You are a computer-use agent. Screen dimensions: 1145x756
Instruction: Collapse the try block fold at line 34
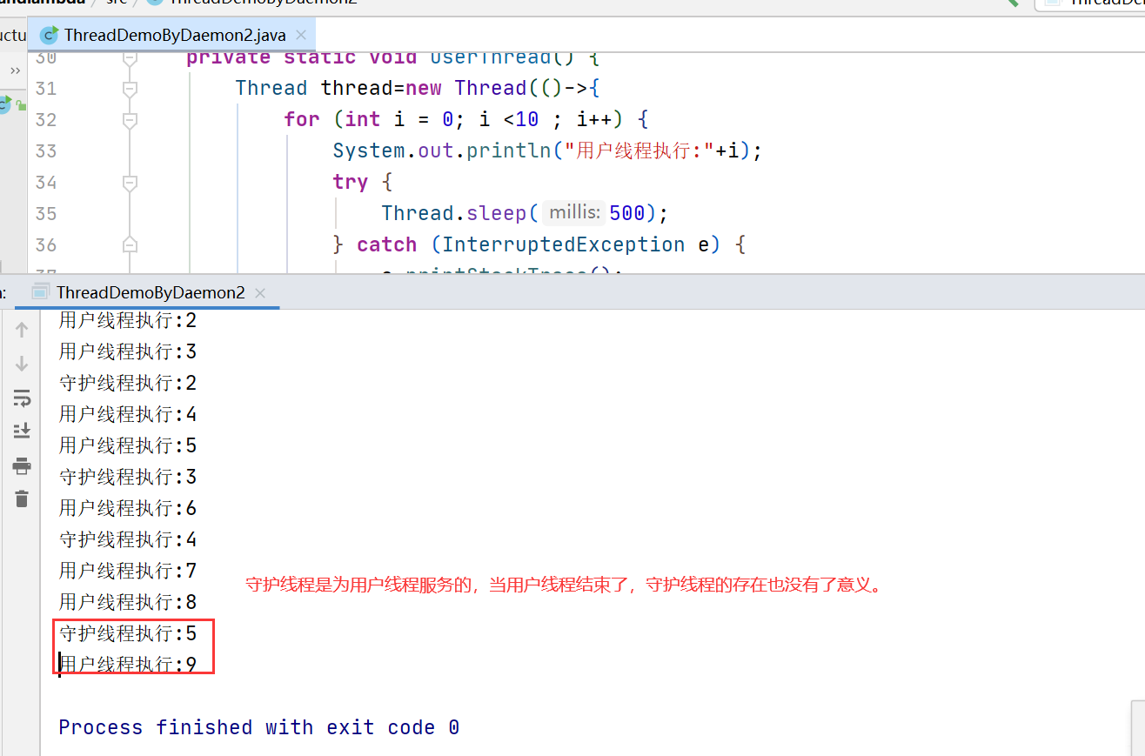coord(130,182)
